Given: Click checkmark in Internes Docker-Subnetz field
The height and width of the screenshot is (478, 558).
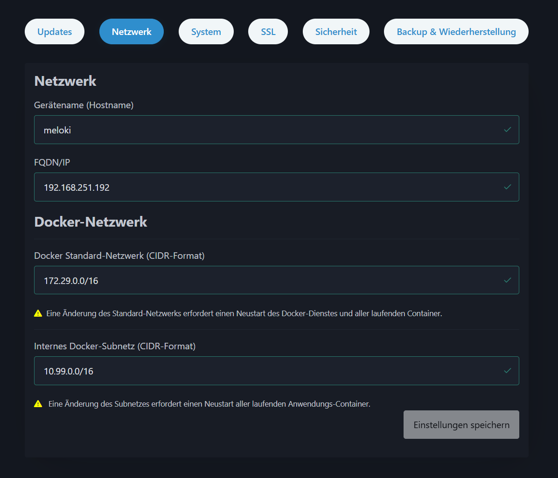Looking at the screenshot, I should [x=508, y=371].
